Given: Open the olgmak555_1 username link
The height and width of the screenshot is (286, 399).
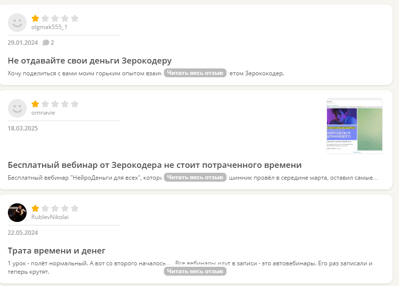Looking at the screenshot, I should (x=49, y=27).
